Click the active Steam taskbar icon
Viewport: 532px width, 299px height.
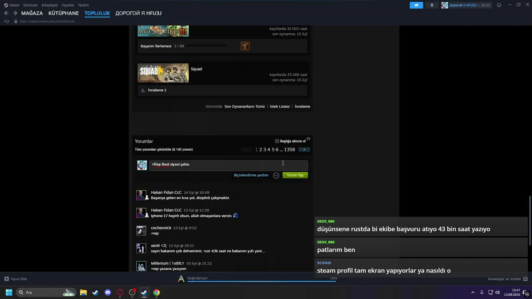click(x=144, y=292)
